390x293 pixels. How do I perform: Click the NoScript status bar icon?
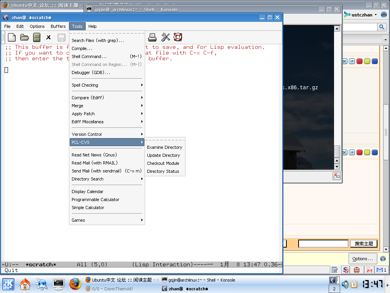pyautogui.click(x=346, y=270)
